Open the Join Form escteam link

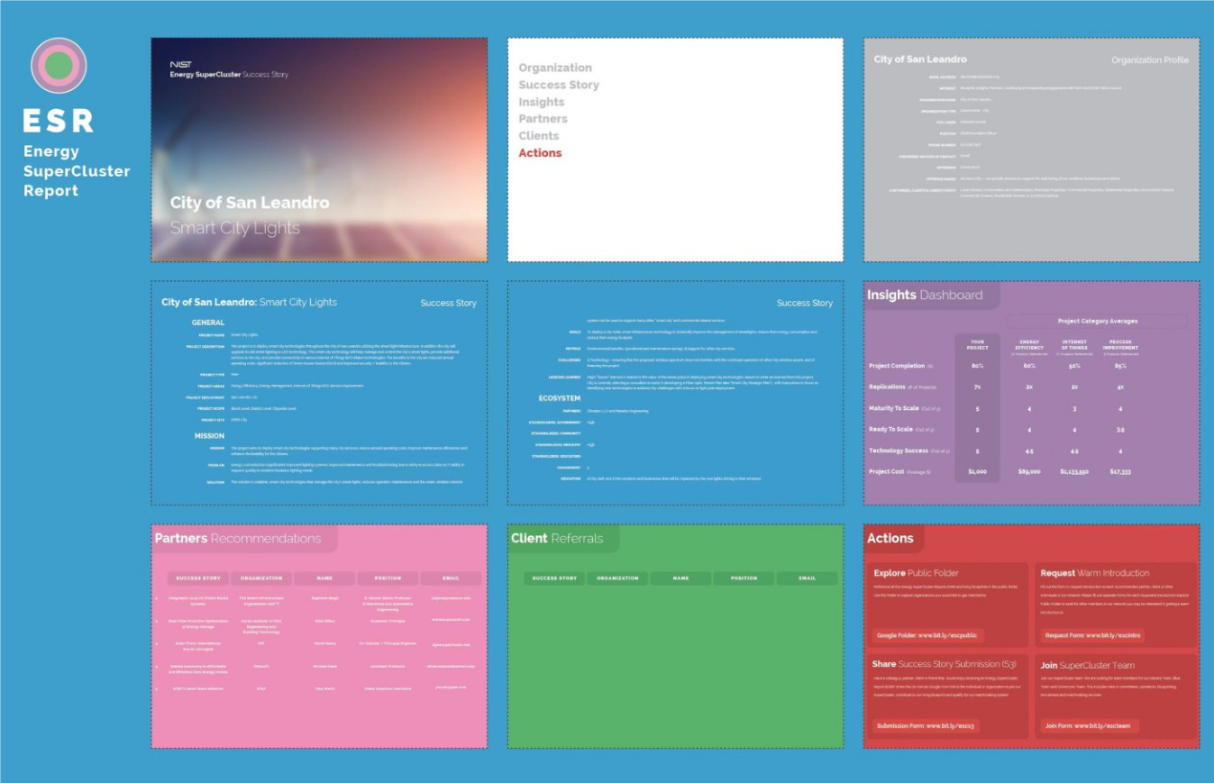1090,725
